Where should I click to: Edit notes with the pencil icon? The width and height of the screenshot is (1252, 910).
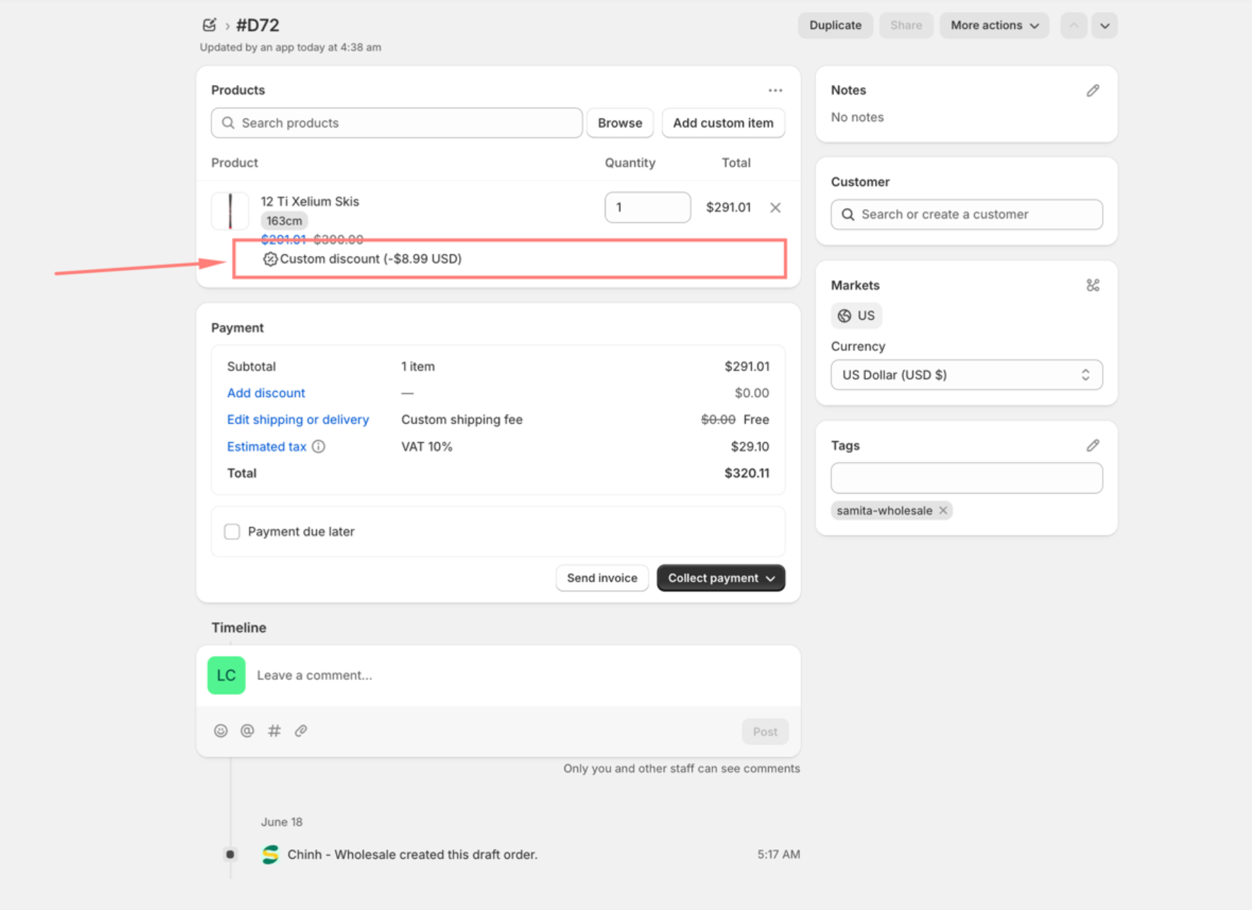1093,91
